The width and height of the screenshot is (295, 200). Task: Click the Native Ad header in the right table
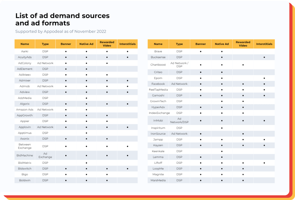click(x=222, y=44)
